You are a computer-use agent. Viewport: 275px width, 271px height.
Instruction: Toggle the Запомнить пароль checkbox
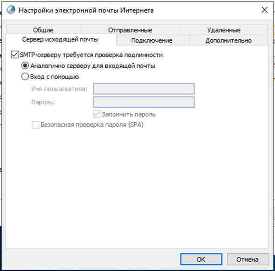tap(97, 114)
